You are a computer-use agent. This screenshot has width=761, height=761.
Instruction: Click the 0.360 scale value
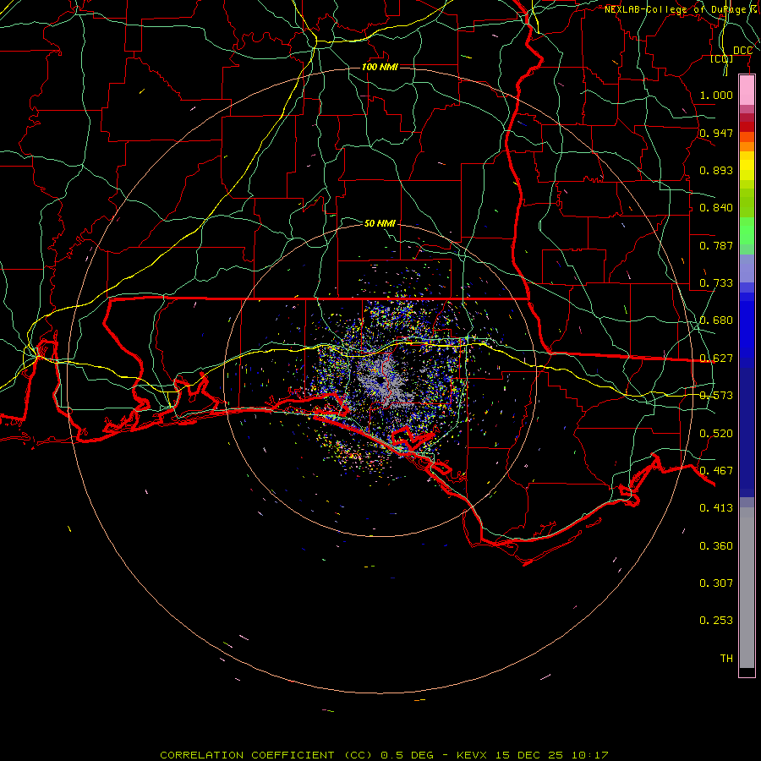pyautogui.click(x=716, y=546)
